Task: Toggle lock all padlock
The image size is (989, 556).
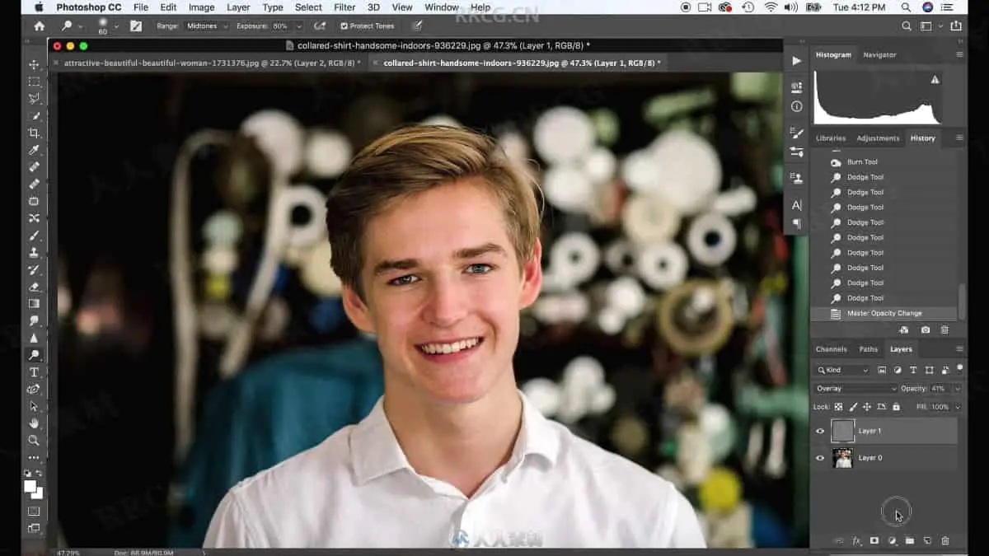Action: [x=896, y=407]
